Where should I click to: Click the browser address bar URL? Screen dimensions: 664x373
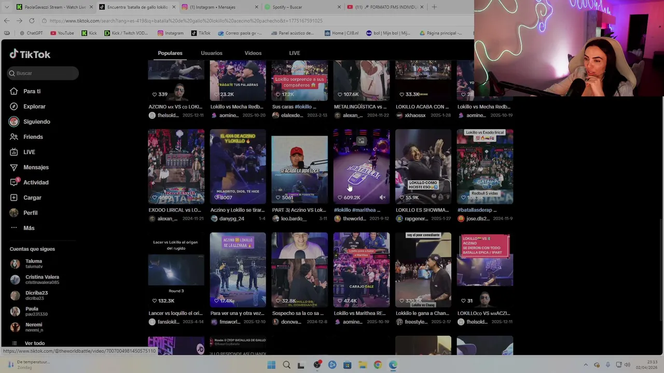[x=186, y=21]
